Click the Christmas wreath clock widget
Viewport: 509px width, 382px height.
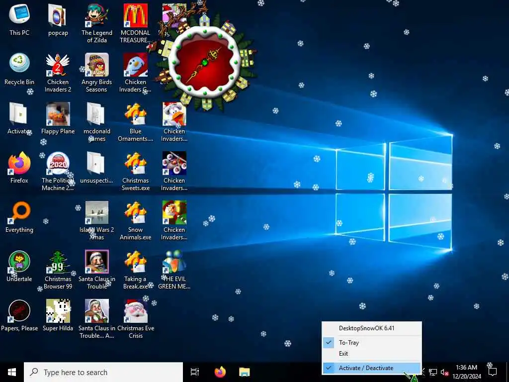204,62
